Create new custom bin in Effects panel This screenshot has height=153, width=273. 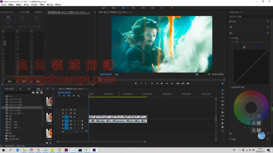[x=47, y=143]
